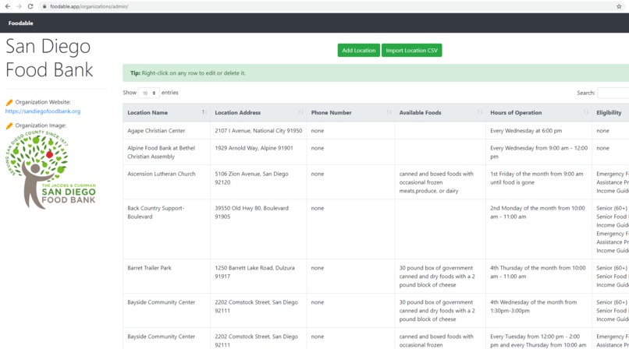Select Alpine Food Bank at Bethel Christian Assembly
Image resolution: width=629 pixels, height=349 pixels.
pyautogui.click(x=162, y=152)
